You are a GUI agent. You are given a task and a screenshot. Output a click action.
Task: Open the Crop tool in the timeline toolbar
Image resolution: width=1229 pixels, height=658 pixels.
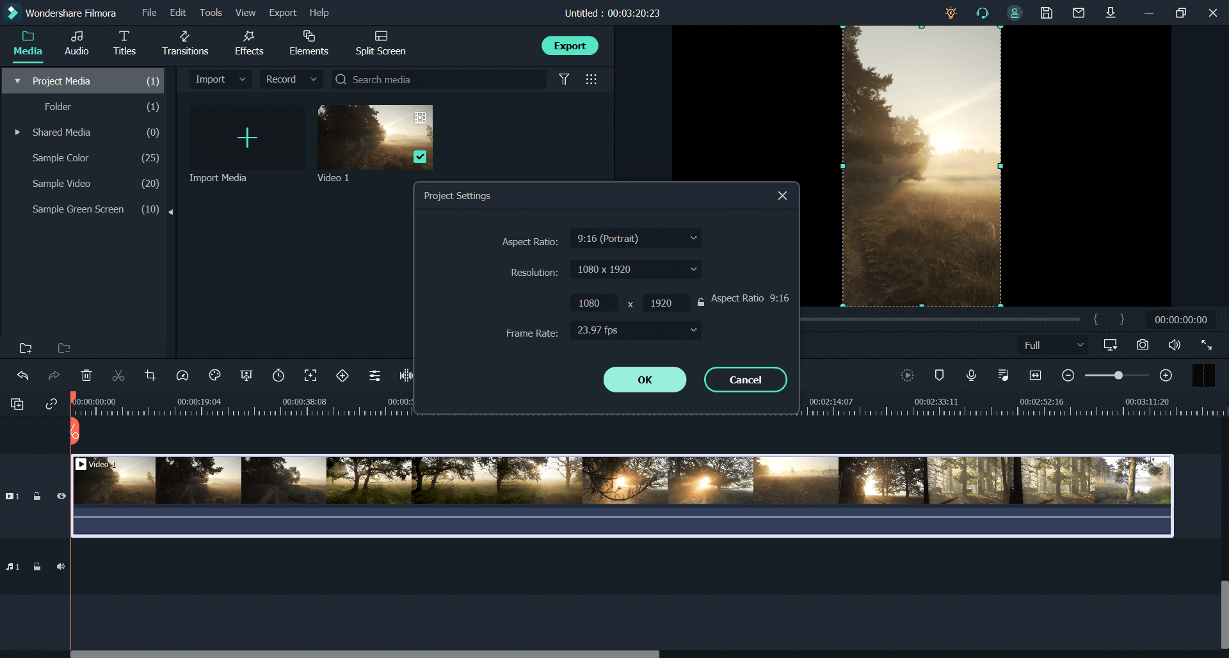[x=150, y=376]
